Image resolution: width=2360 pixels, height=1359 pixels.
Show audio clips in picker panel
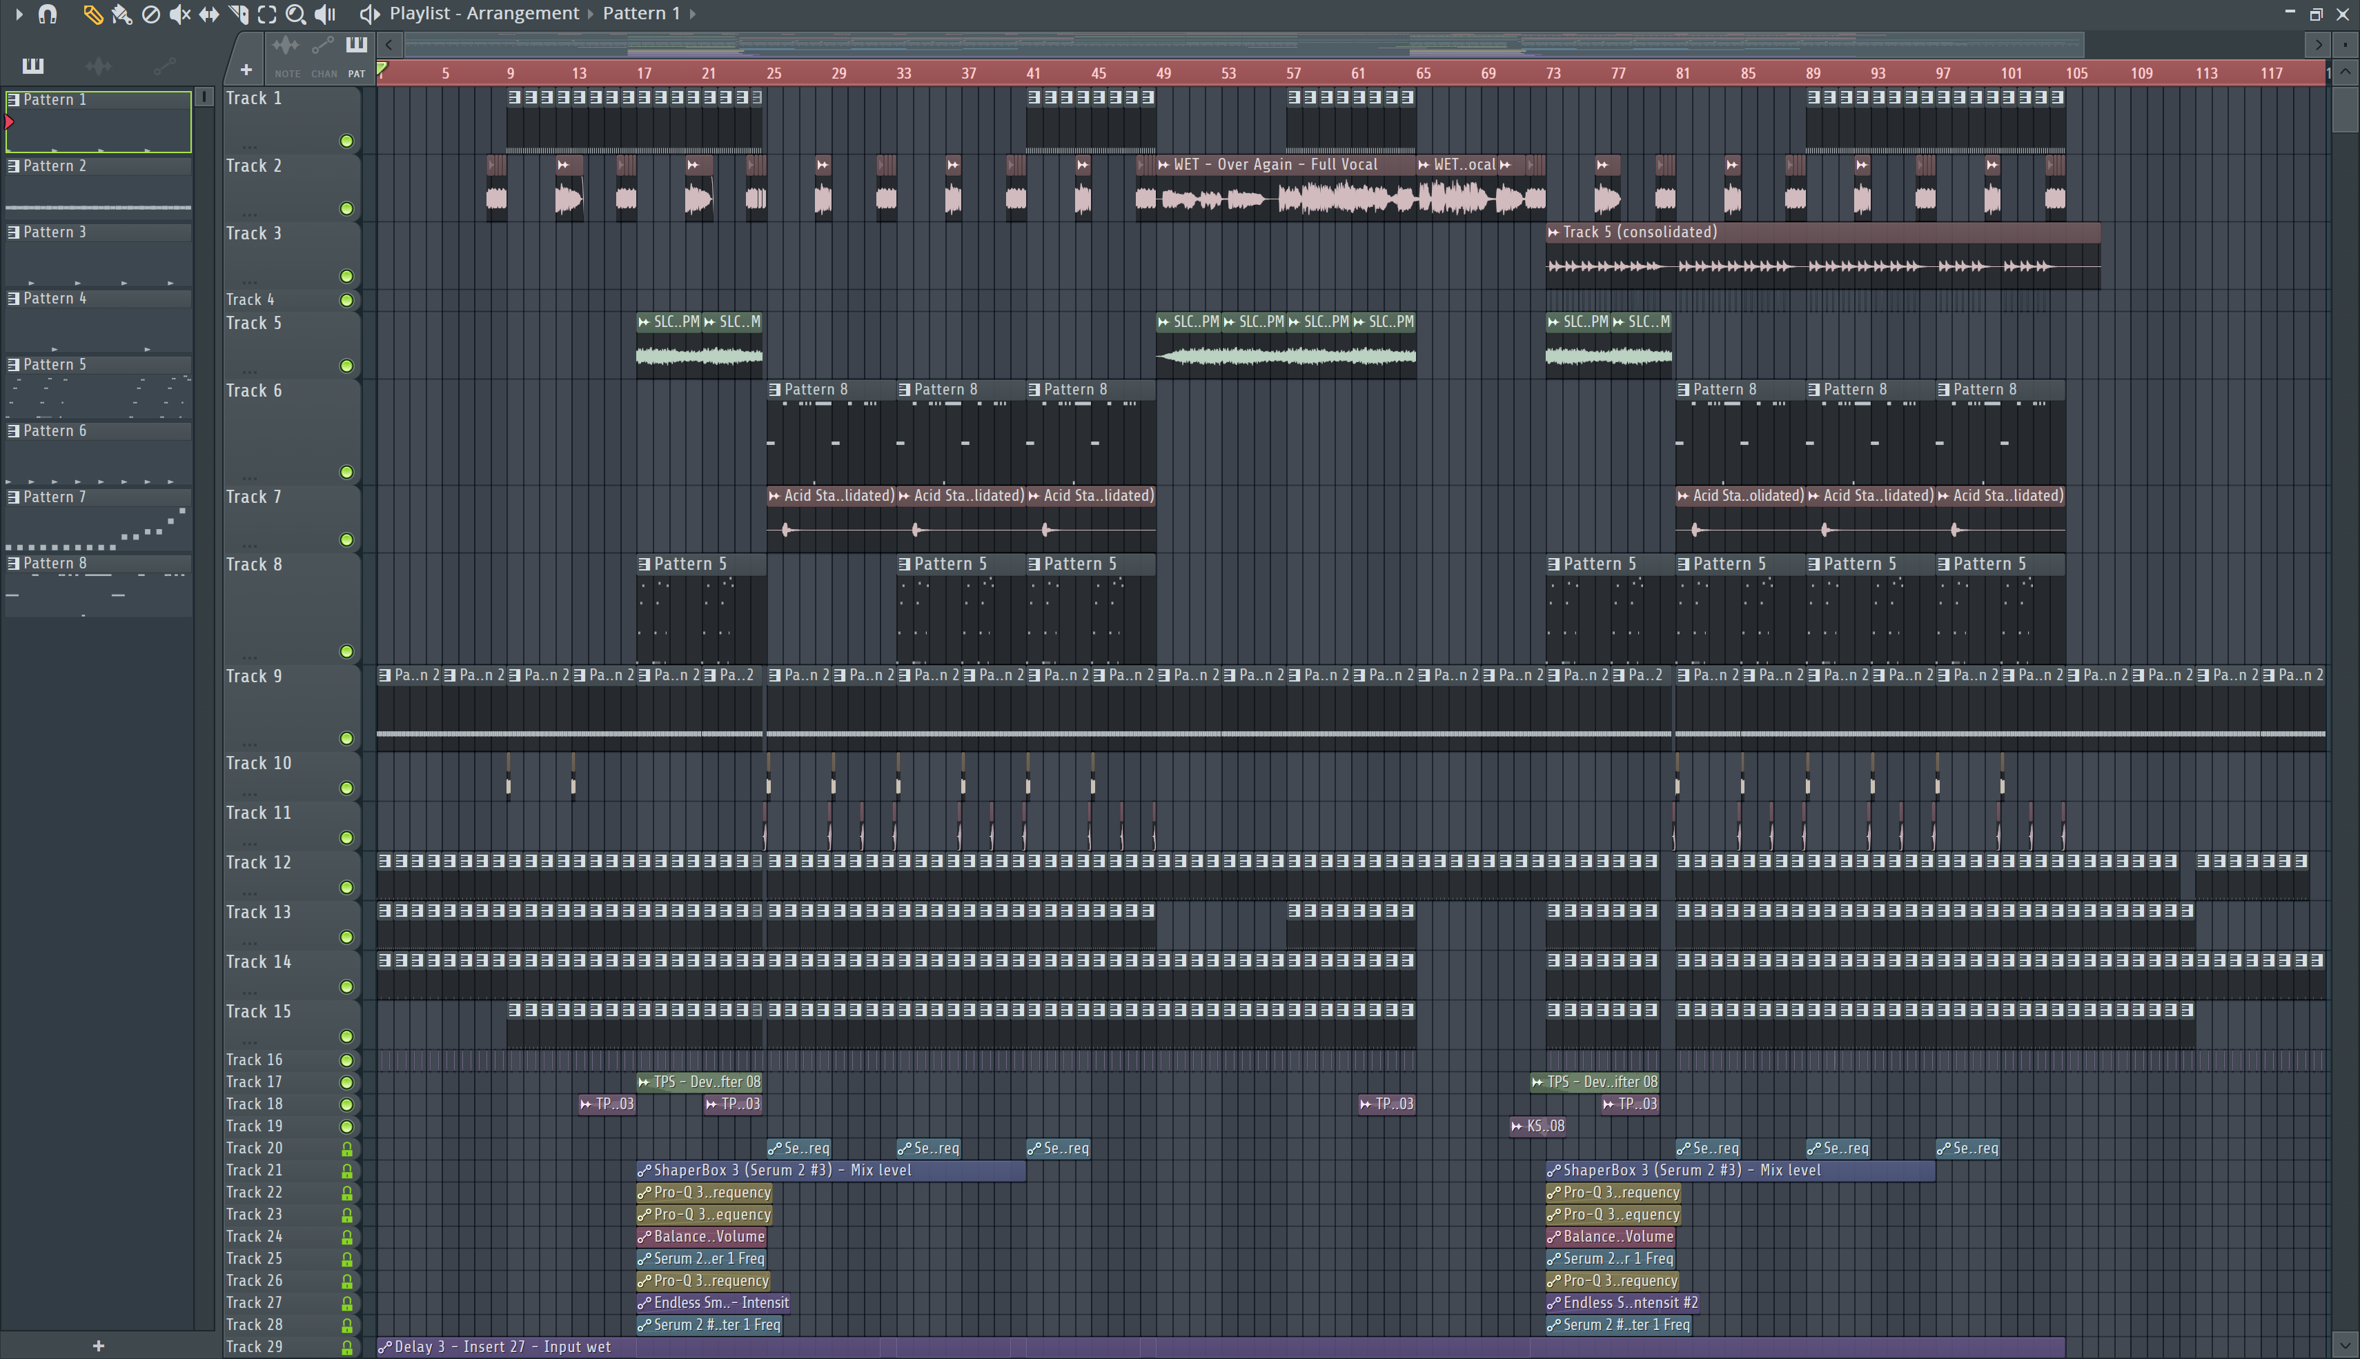pos(98,66)
